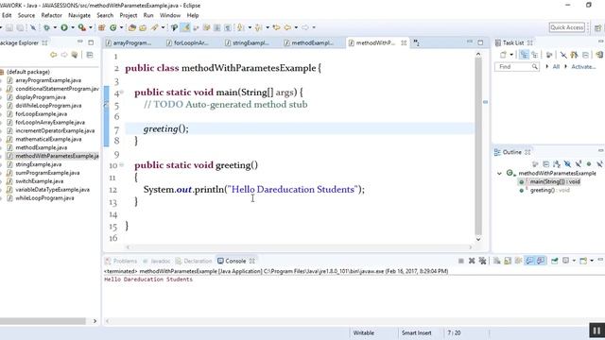Click the Display Selected Console icon
This screenshot has width=605, height=340.
coord(565,261)
